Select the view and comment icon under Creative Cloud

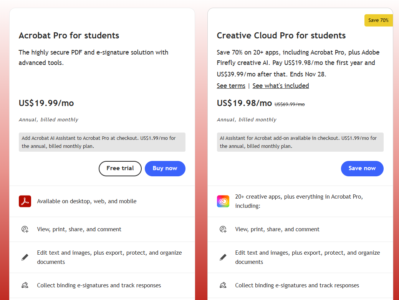(223, 229)
